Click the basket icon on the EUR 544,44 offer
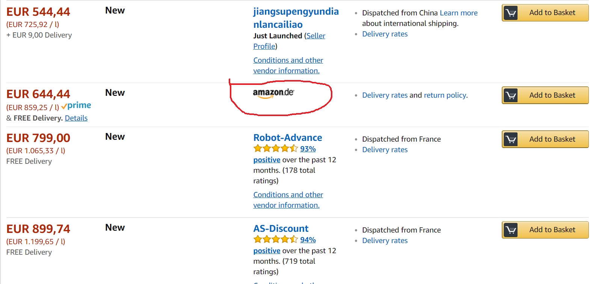Screen dimensions: 590x284 click(510, 13)
